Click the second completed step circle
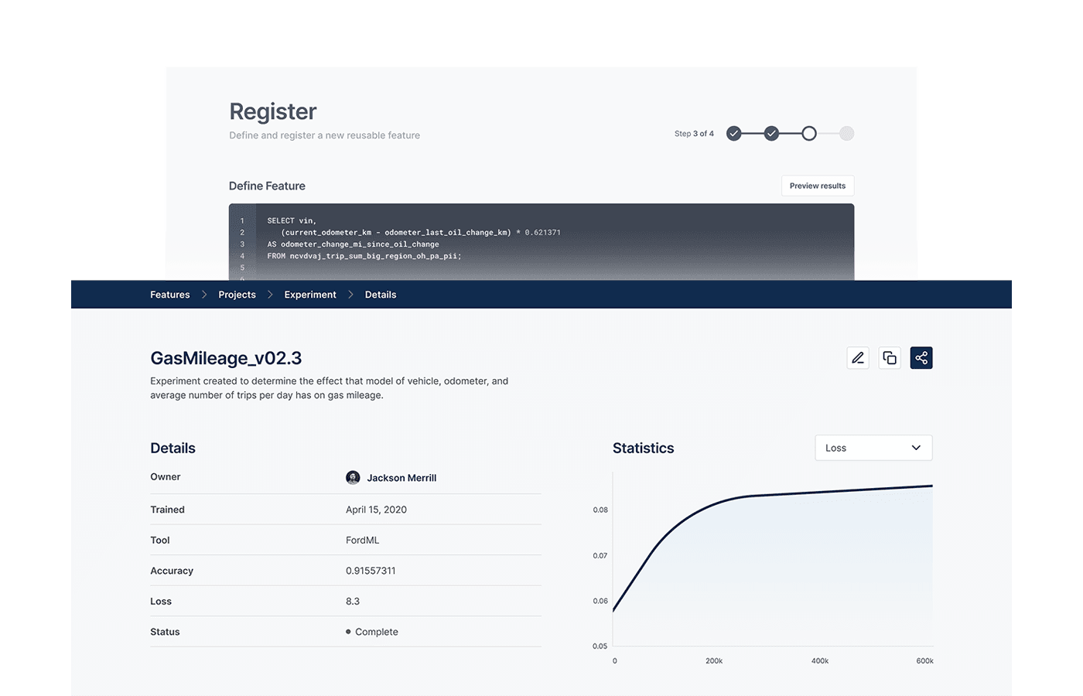 [x=771, y=134]
